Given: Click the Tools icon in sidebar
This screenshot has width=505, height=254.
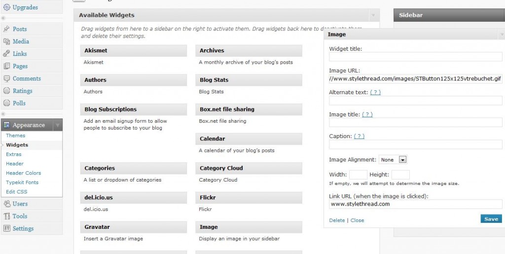Looking at the screenshot, I should 7,216.
